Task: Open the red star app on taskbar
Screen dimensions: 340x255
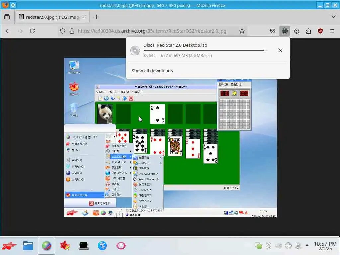Action: (x=65, y=246)
